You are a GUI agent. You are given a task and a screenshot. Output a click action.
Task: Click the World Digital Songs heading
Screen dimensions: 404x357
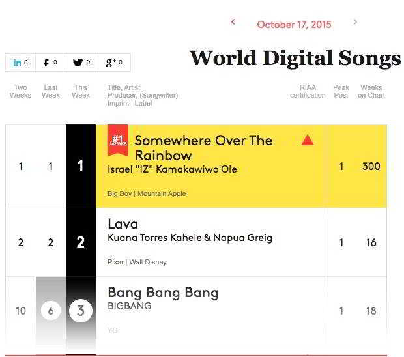tap(295, 59)
